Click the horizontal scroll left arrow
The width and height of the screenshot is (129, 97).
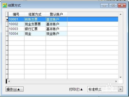[9, 81]
